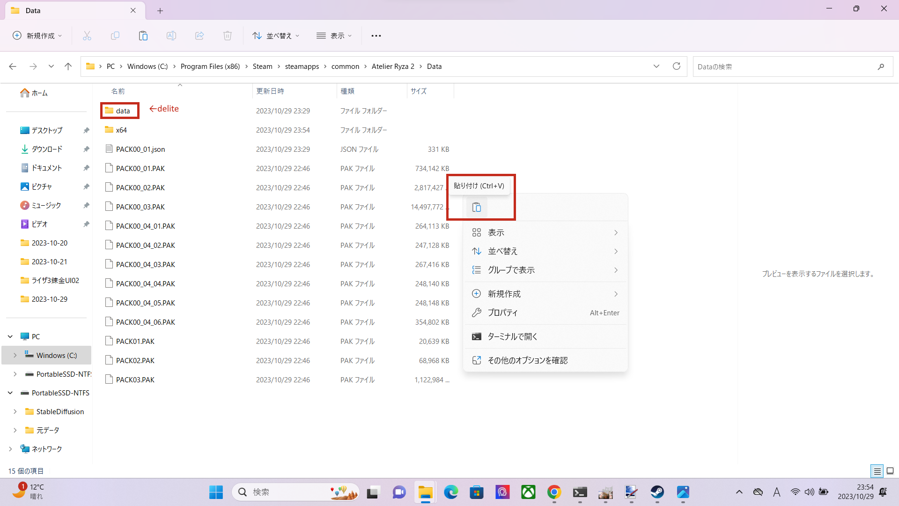Click the Rename icon in toolbar
The height and width of the screenshot is (506, 899).
[171, 36]
